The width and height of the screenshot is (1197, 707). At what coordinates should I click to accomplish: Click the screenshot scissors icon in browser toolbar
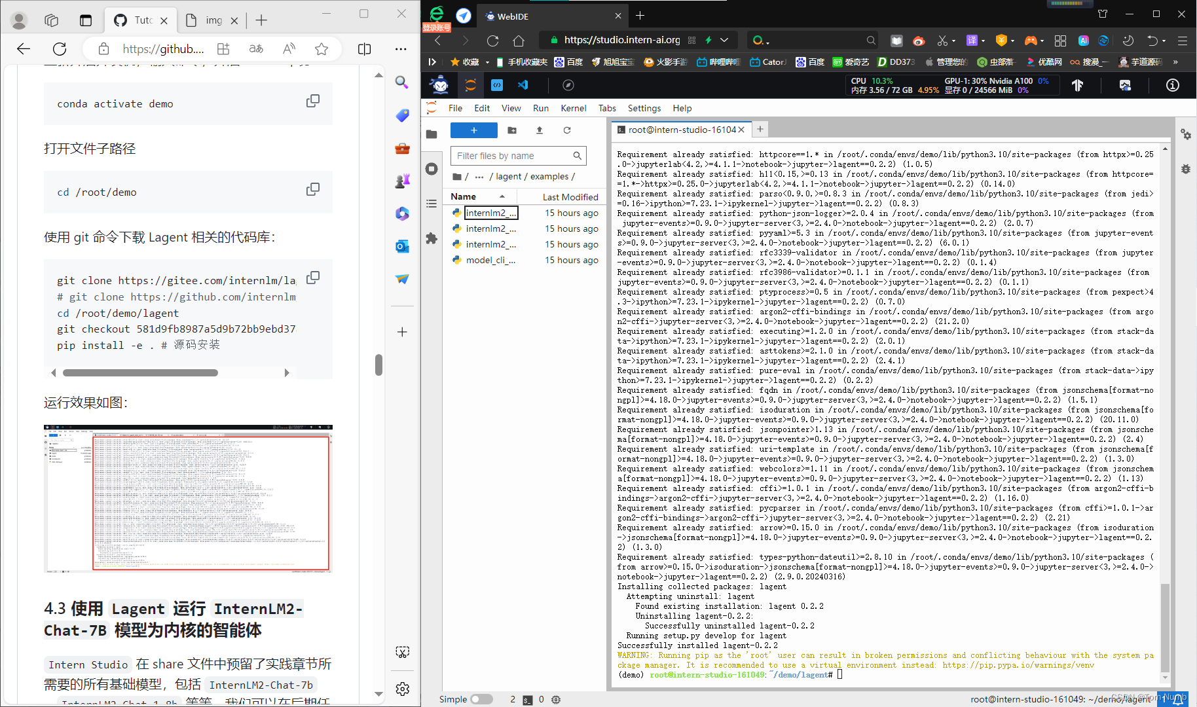click(942, 41)
